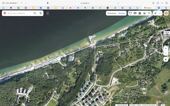Click the ruler tool icon
Screen dimensions: 170x106
[155, 13]
